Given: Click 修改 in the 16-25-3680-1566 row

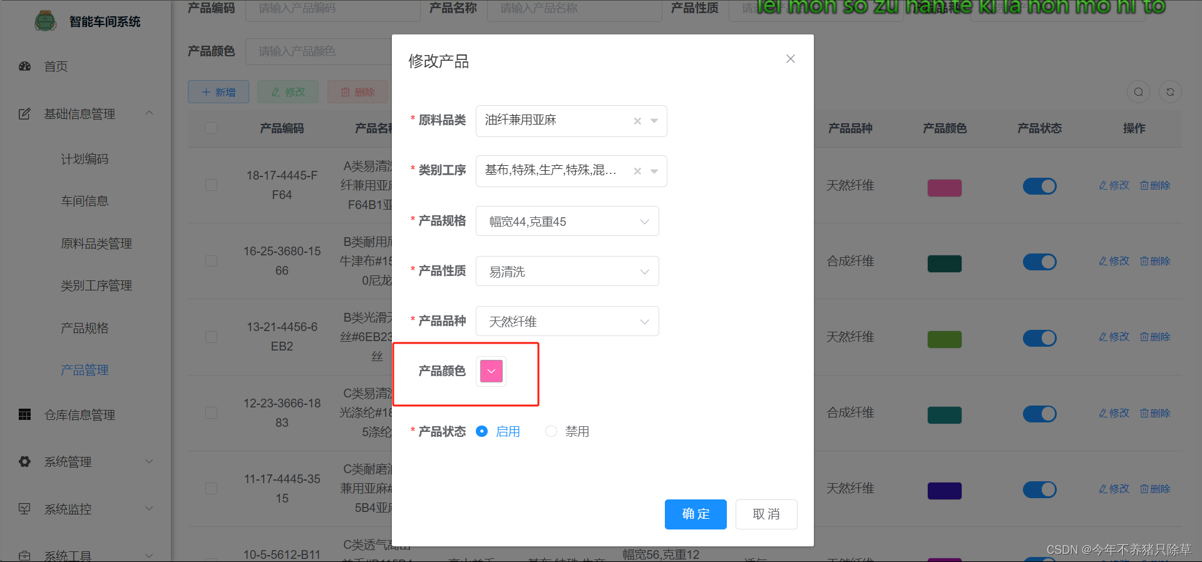Looking at the screenshot, I should click(x=1114, y=261).
